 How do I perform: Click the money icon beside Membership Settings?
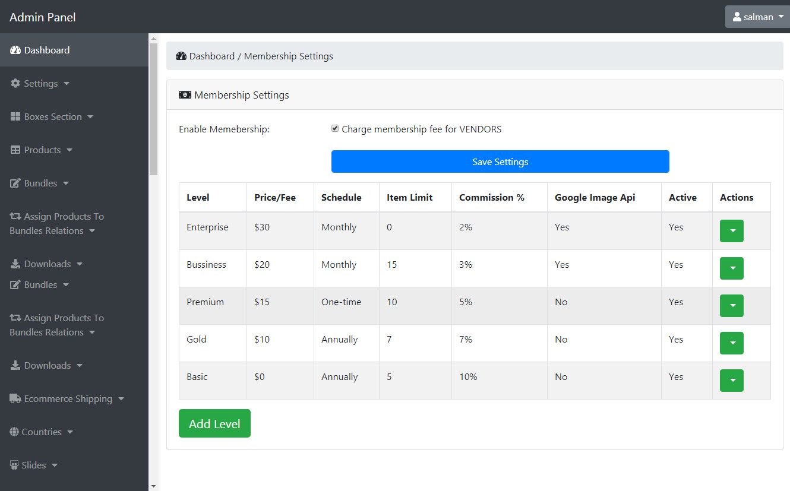[x=185, y=95]
